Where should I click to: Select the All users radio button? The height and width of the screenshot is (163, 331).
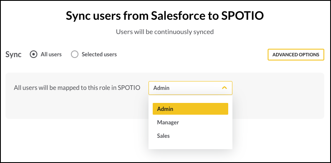coord(34,54)
